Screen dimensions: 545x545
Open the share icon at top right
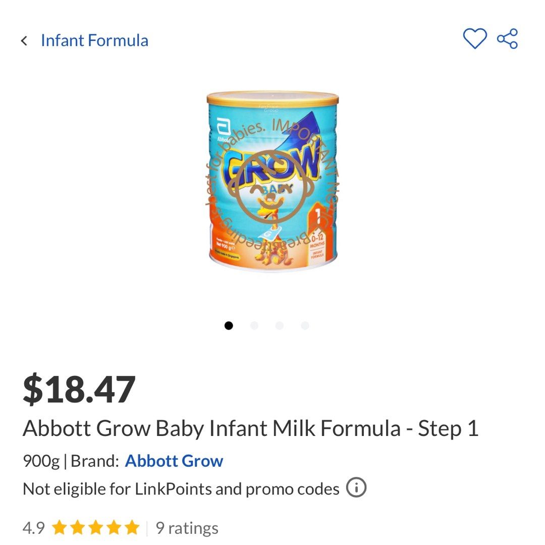508,38
